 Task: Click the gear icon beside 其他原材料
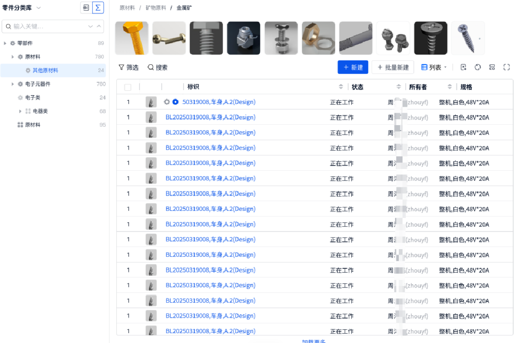[x=28, y=70]
